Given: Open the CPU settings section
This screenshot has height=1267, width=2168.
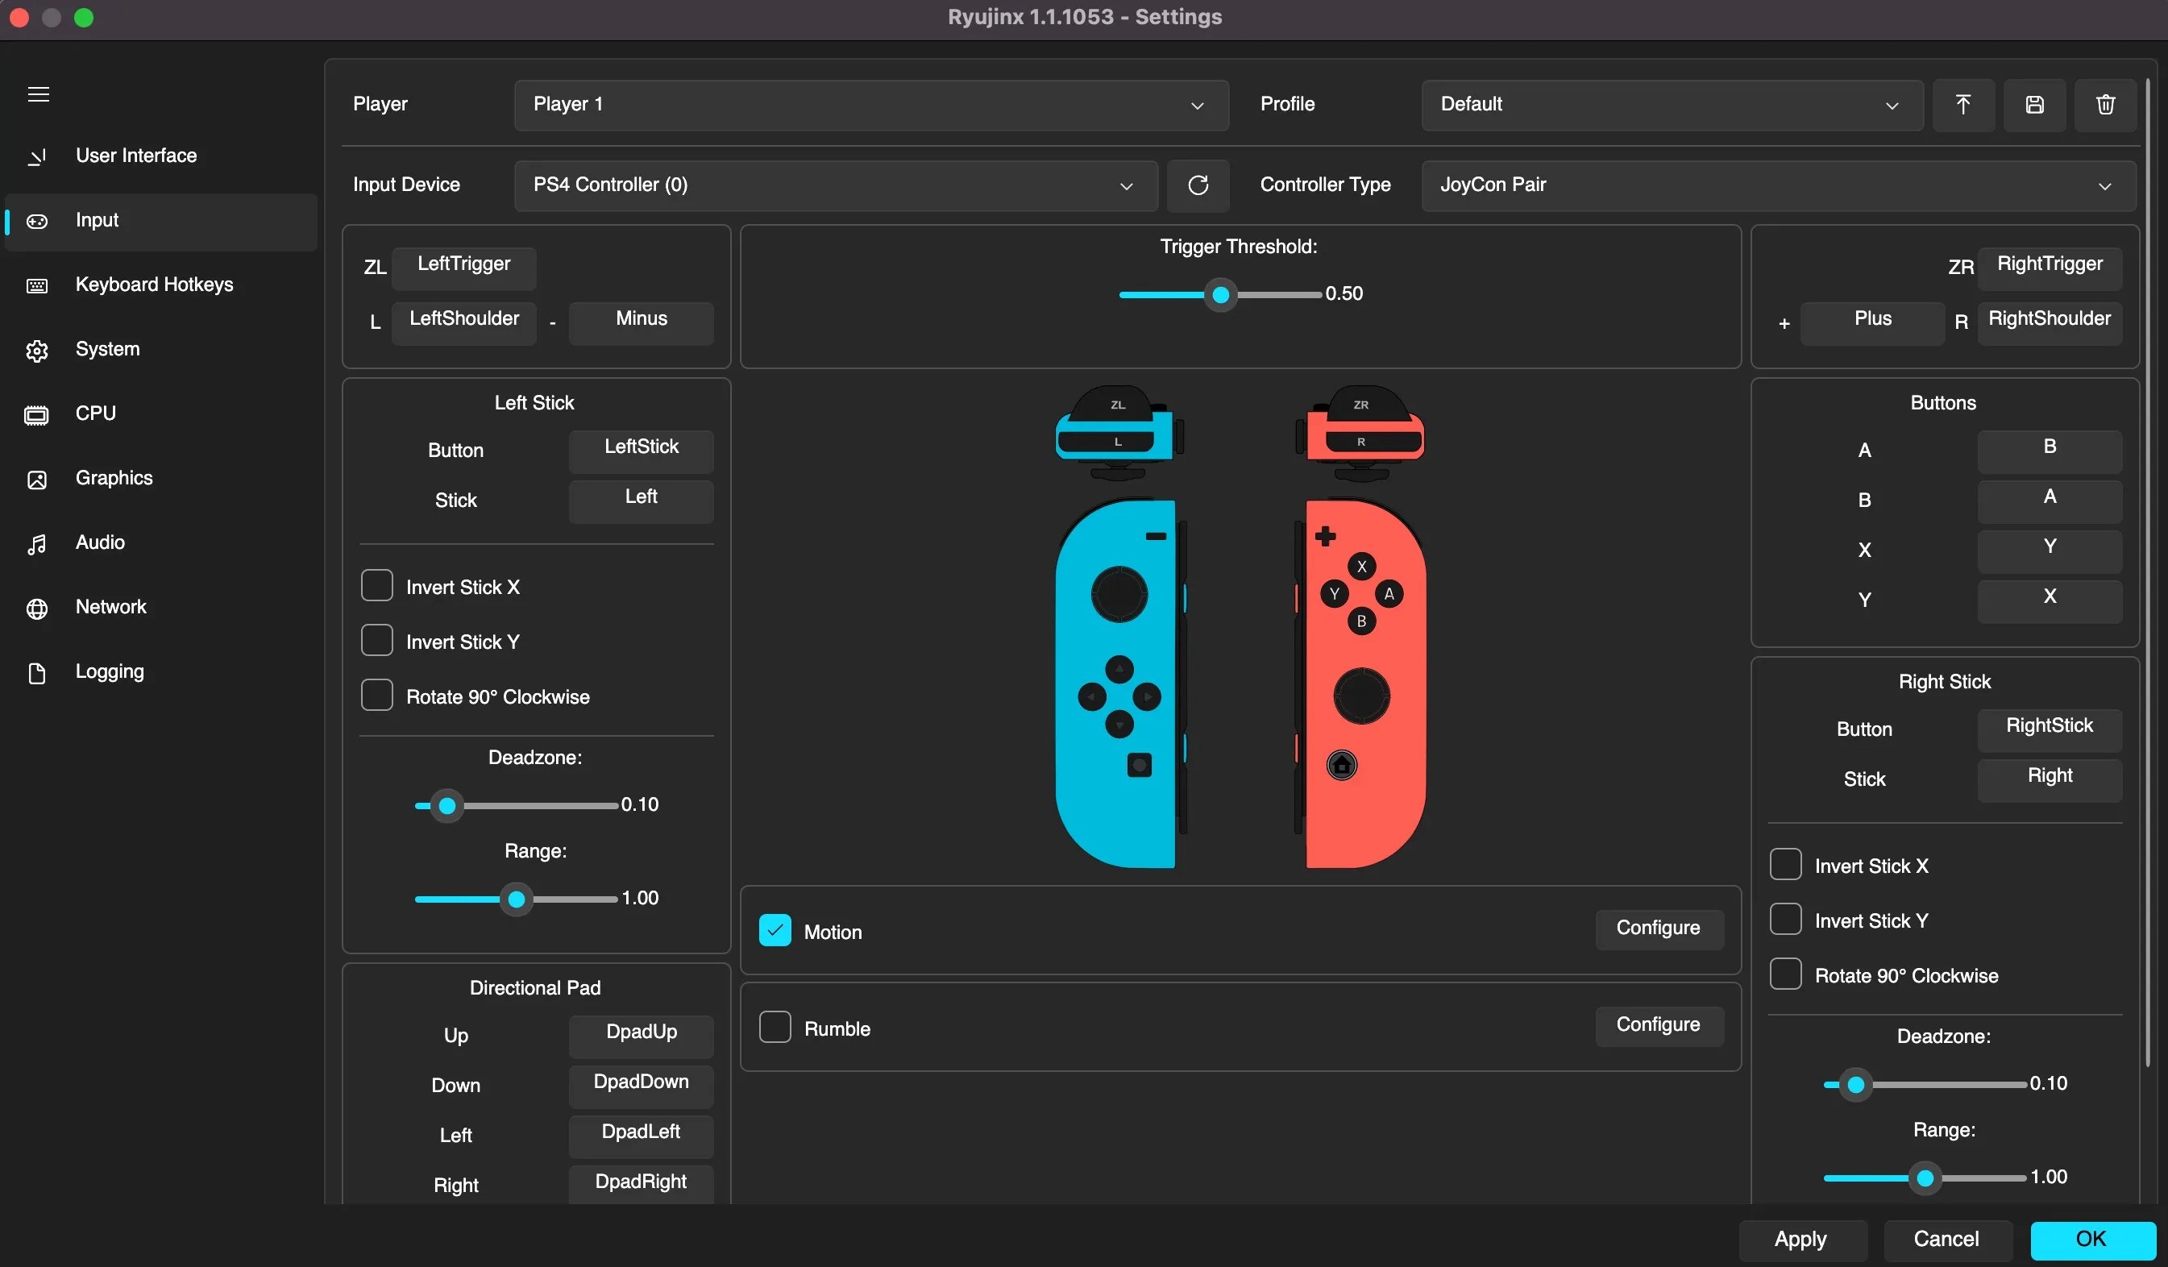Looking at the screenshot, I should tap(94, 413).
